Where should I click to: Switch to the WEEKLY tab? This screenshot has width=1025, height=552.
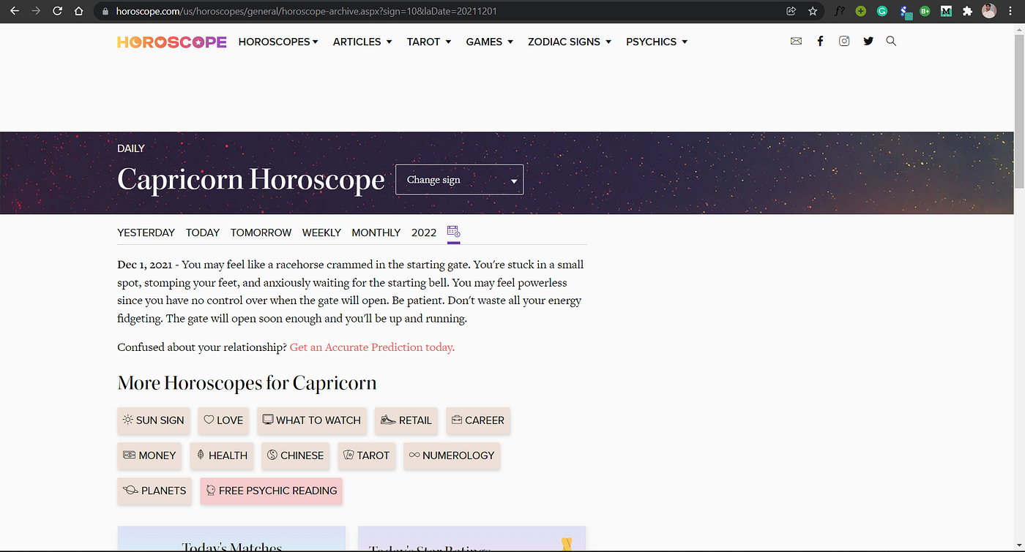coord(321,232)
